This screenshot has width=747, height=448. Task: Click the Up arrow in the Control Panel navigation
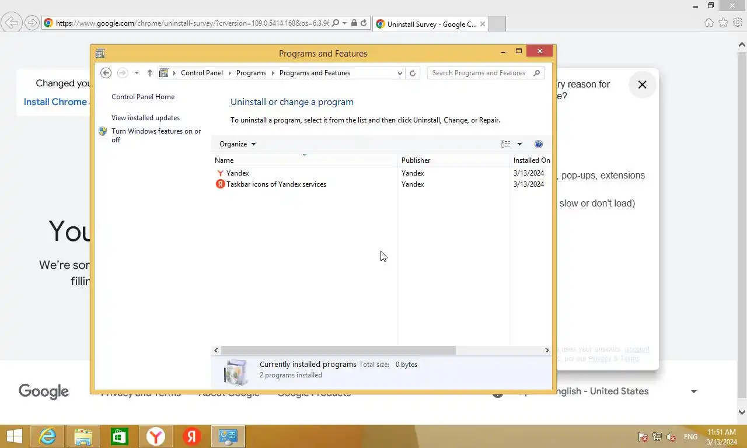[150, 73]
